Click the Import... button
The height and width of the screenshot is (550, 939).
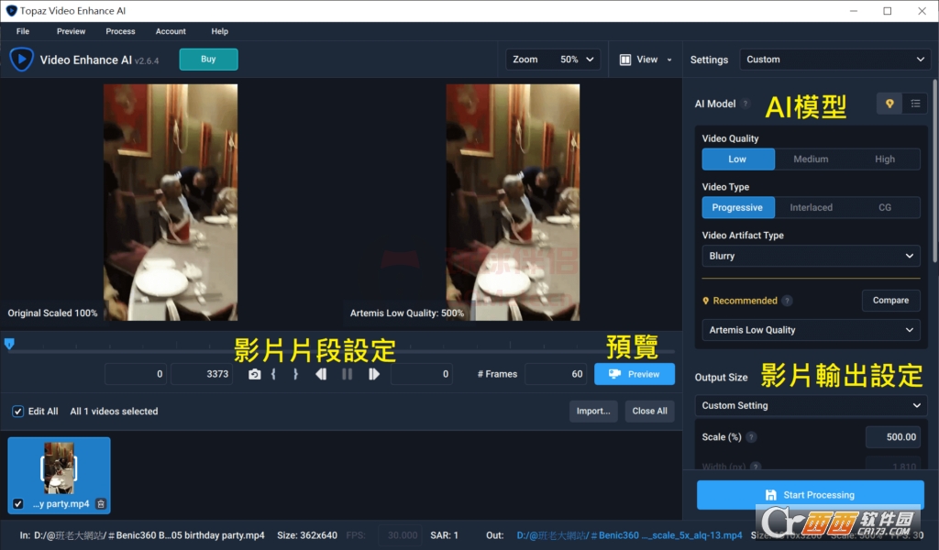[x=593, y=412]
